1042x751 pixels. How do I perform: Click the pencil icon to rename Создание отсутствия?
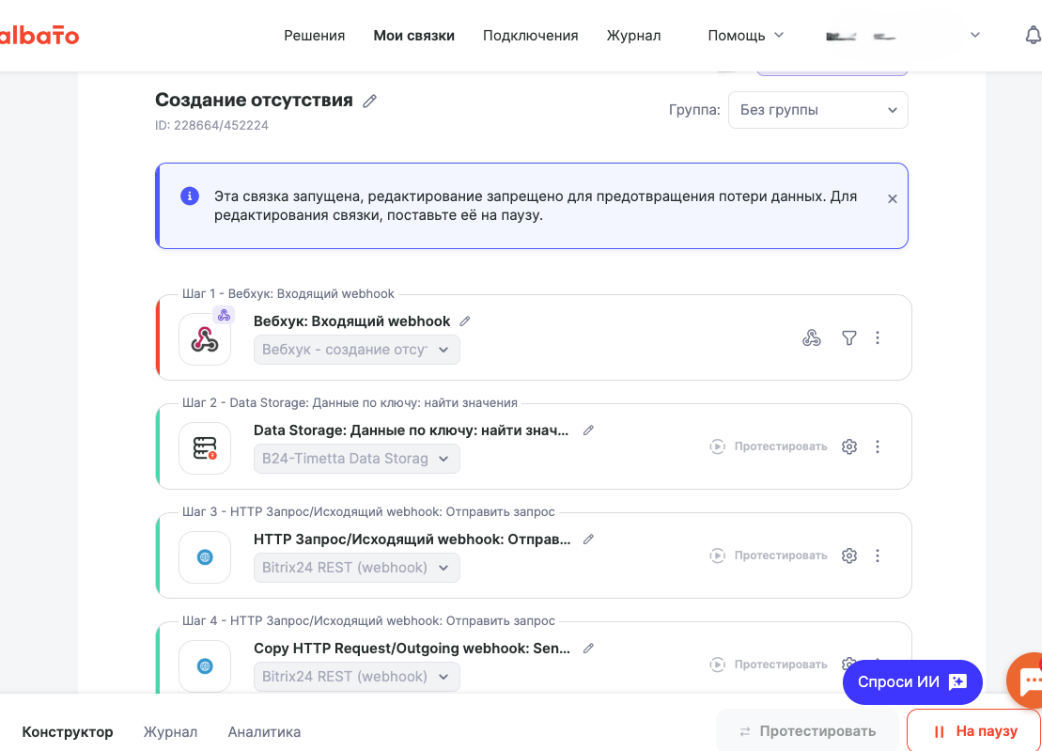click(369, 100)
